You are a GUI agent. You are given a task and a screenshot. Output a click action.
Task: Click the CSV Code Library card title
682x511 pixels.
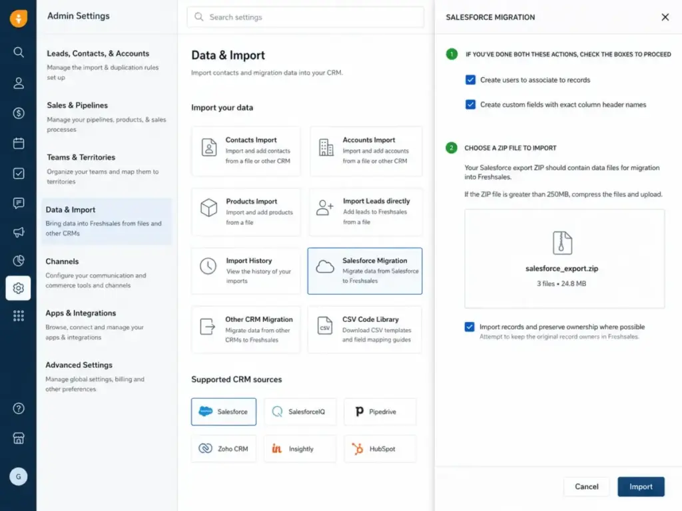(x=370, y=319)
